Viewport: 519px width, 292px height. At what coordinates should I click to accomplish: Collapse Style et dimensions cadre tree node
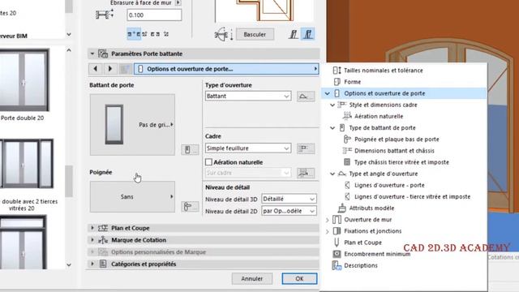pos(332,105)
